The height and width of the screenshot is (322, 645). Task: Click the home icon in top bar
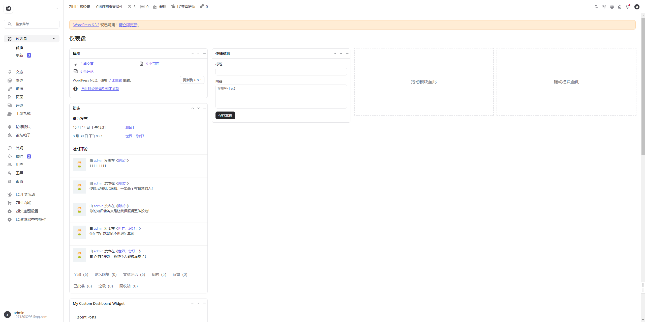coord(620,7)
